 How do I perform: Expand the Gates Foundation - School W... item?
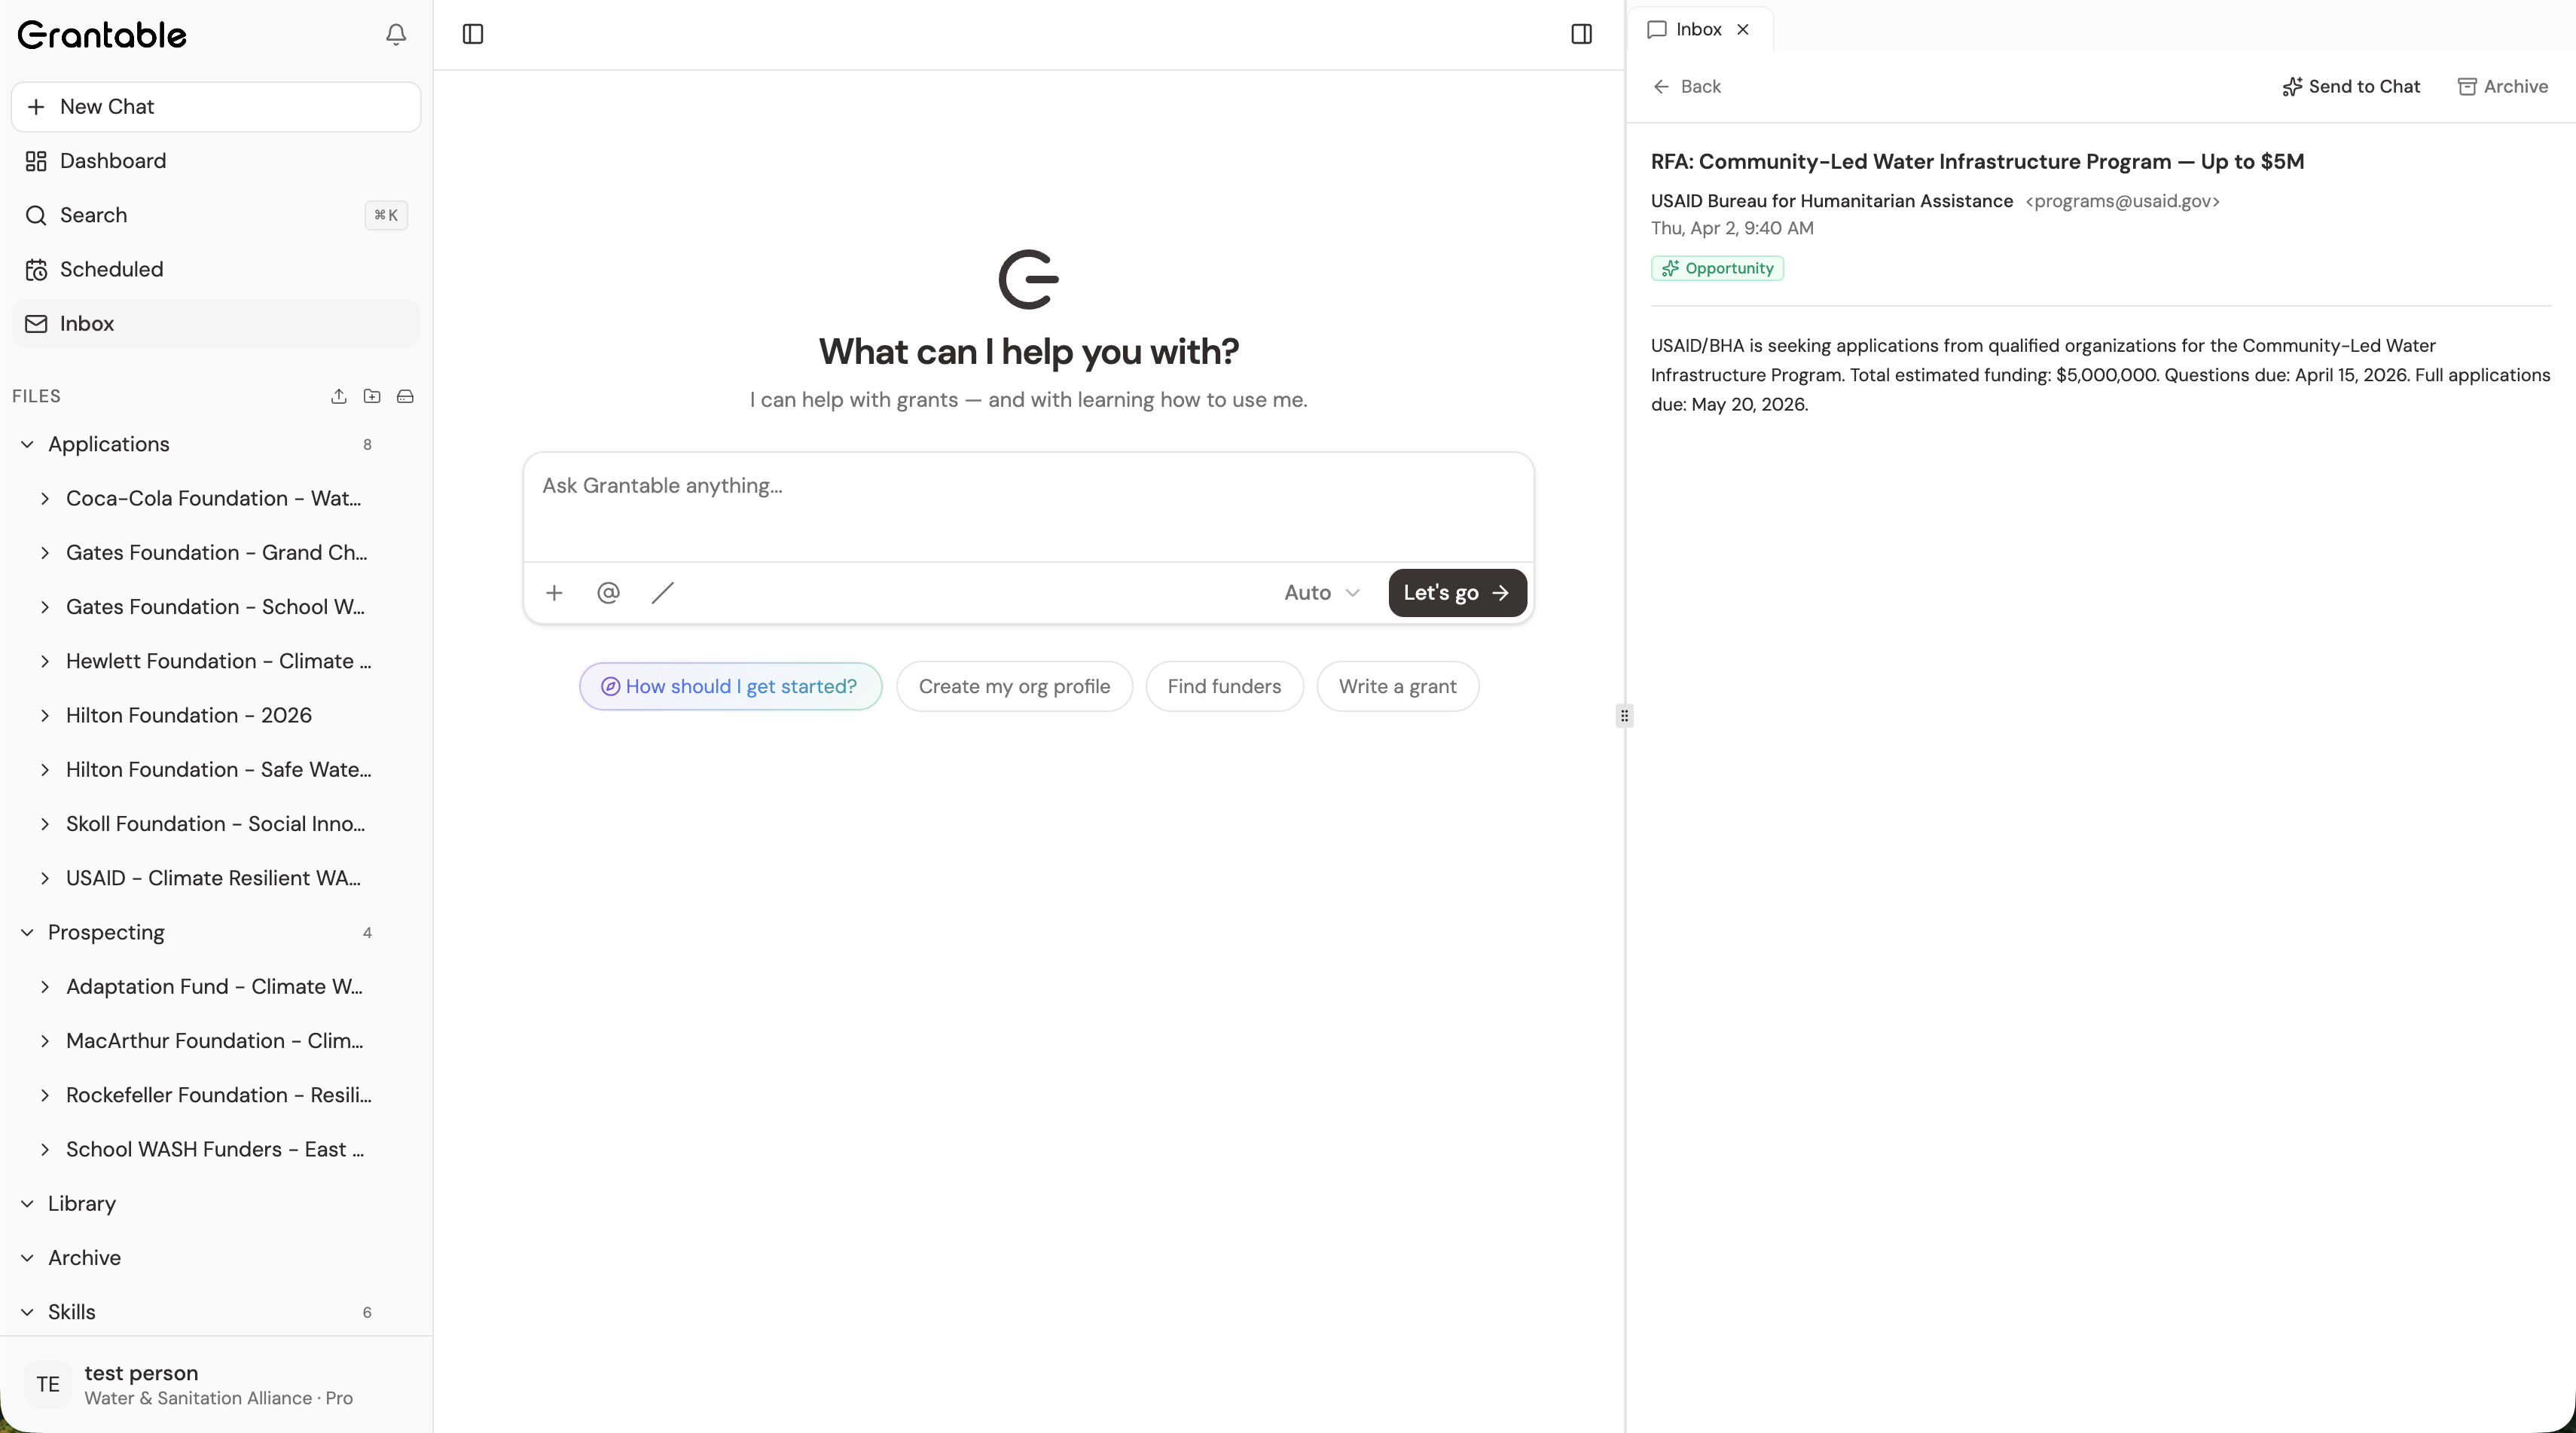tap(44, 607)
